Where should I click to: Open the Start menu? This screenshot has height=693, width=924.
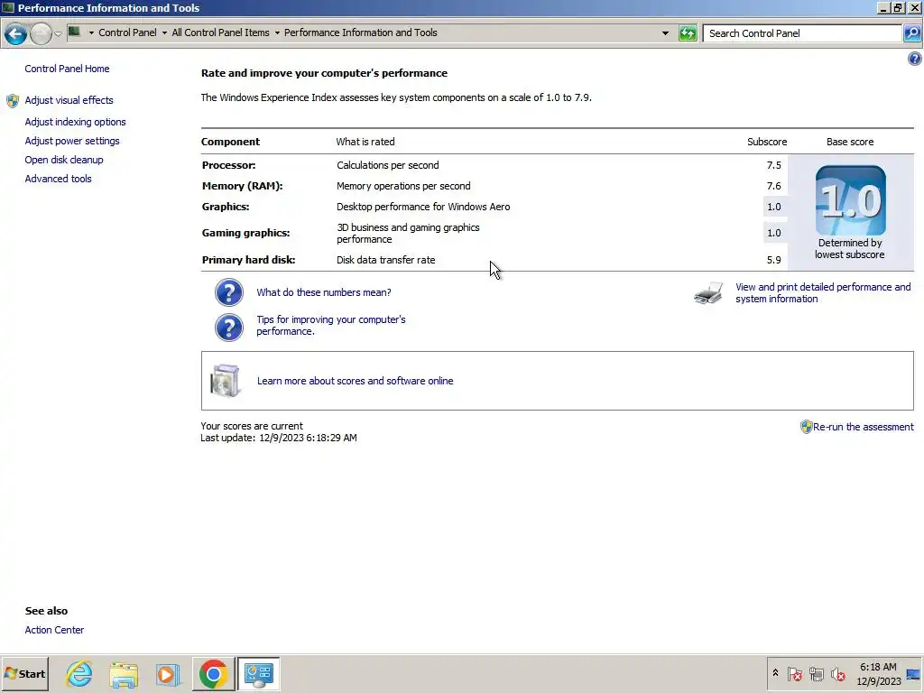click(24, 674)
